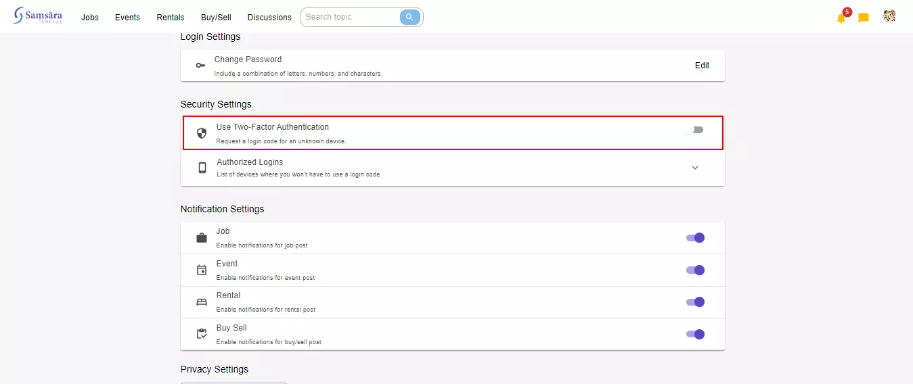Open the yellow chat messages icon
Screen dimensions: 913x384
pos(864,18)
